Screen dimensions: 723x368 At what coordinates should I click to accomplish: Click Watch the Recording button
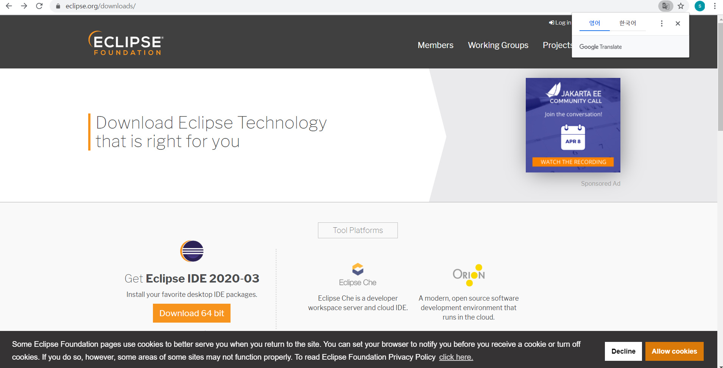pyautogui.click(x=573, y=162)
